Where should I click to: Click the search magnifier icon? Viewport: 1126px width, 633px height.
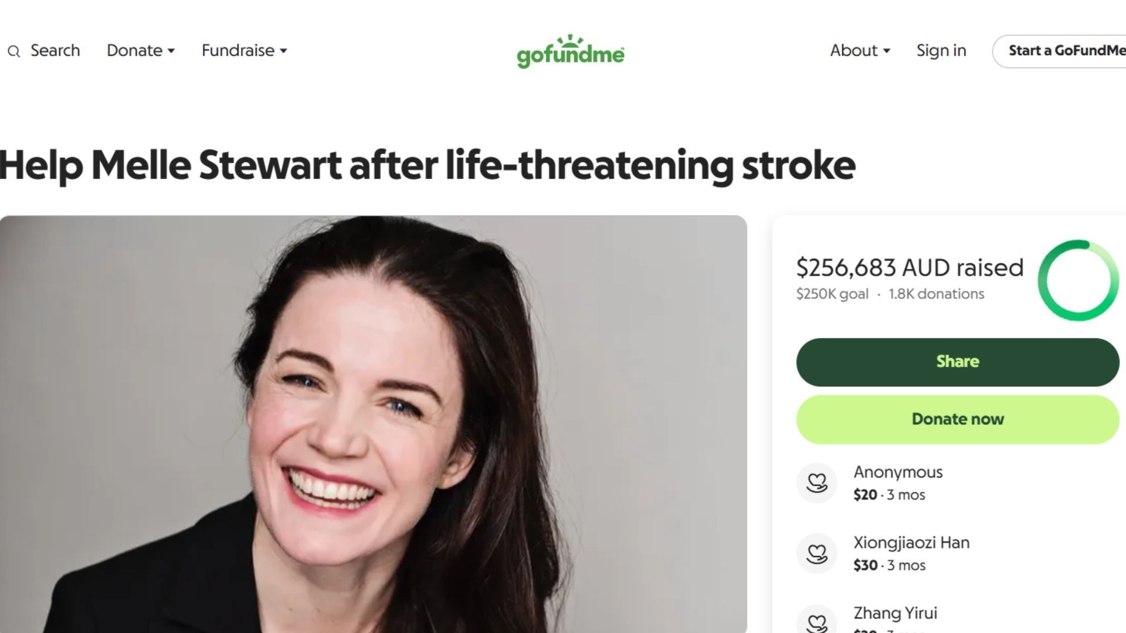pyautogui.click(x=14, y=52)
